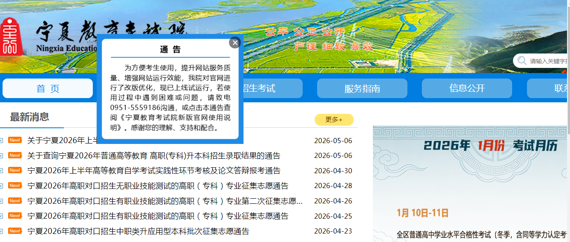This screenshot has width=570, height=242.
Task: Click the date 2026-05-06 of first news row
Action: pos(333,141)
